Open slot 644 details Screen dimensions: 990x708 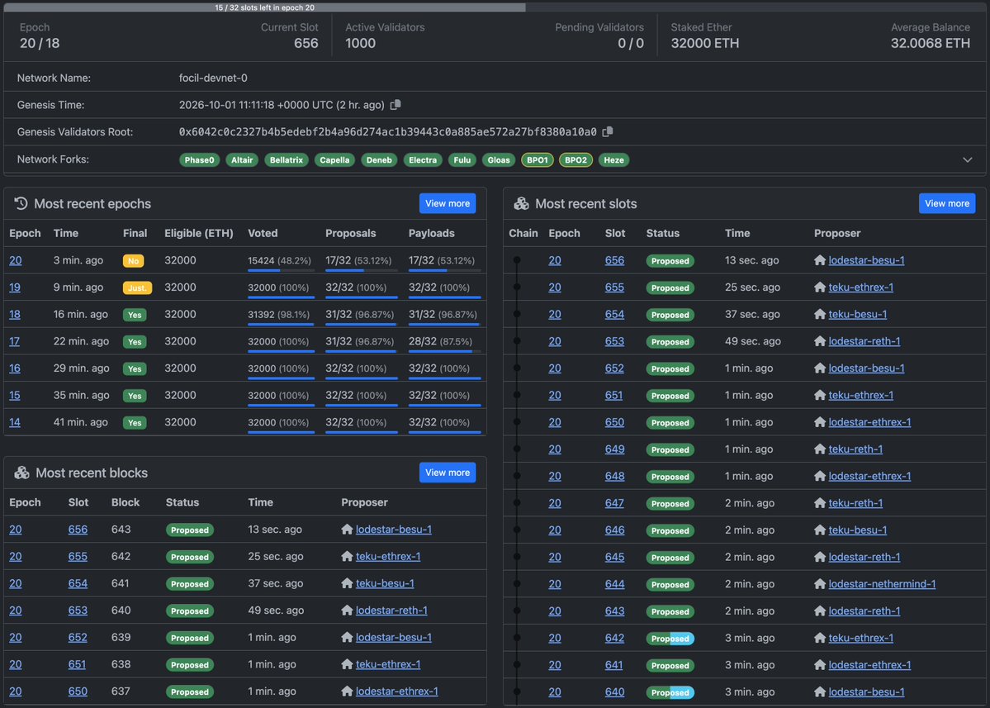[x=614, y=584]
